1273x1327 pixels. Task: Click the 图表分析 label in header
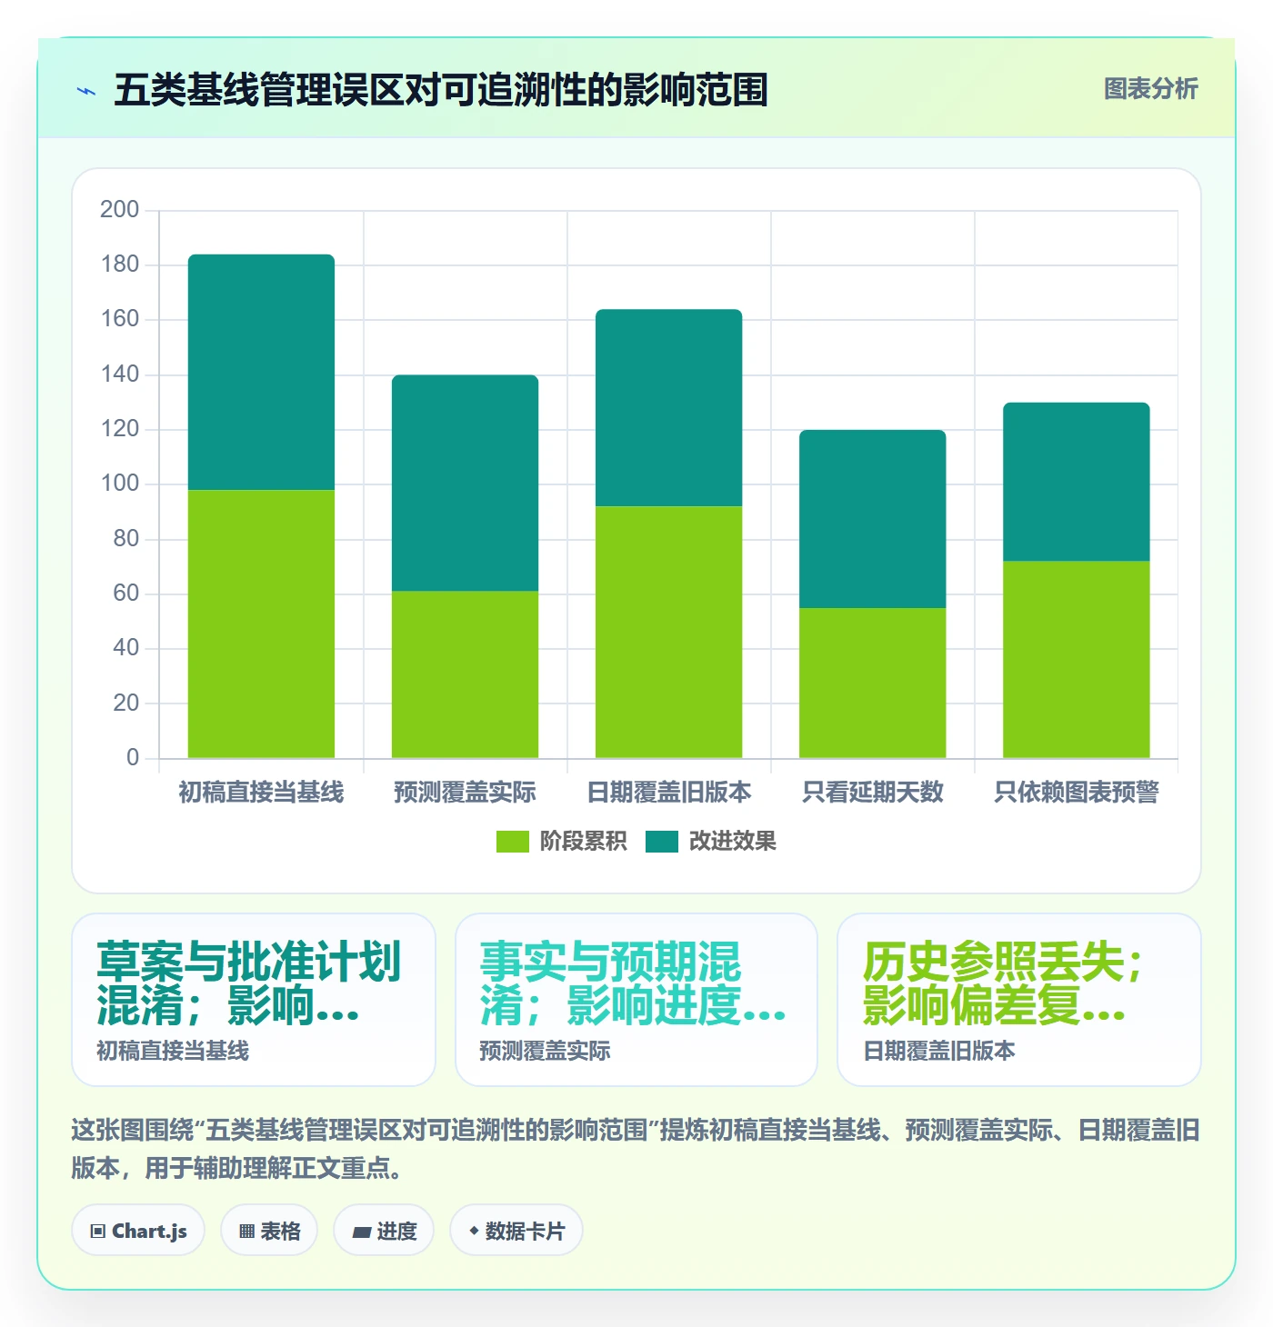(x=1151, y=89)
